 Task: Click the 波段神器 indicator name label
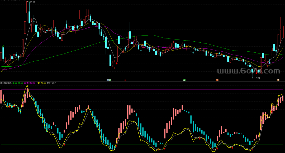point(7,83)
